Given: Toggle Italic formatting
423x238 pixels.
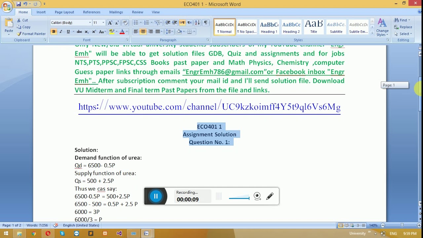Looking at the screenshot, I should (x=61, y=32).
